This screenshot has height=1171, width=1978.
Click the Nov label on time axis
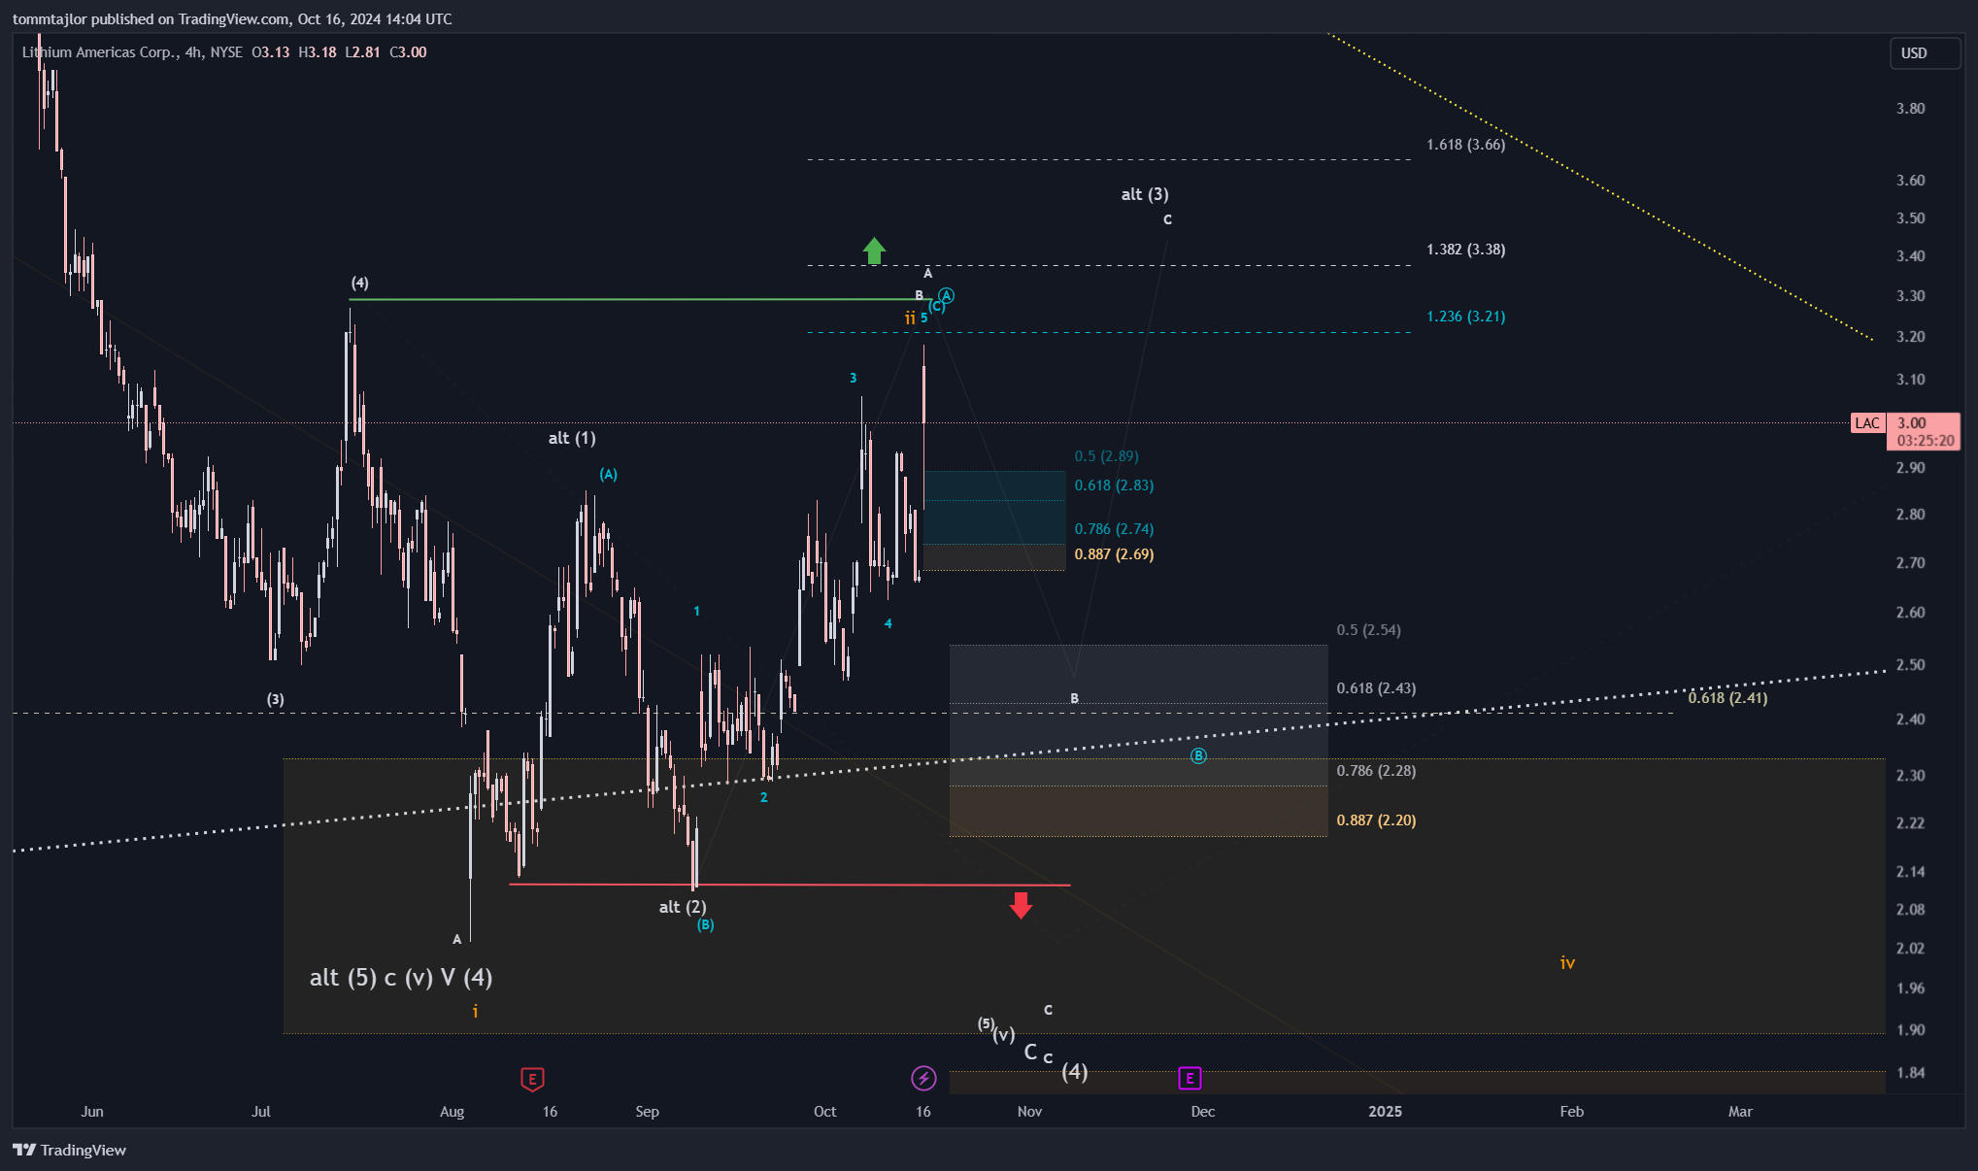[1029, 1111]
